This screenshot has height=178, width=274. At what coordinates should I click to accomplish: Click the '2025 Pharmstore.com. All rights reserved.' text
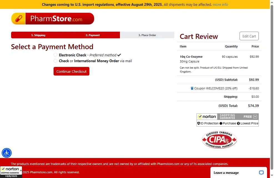click(51, 172)
